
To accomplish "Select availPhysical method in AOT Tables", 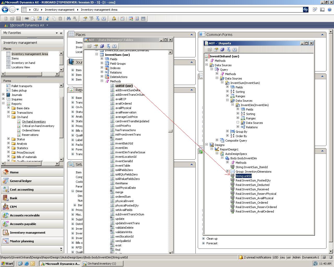I will [x=123, y=108].
